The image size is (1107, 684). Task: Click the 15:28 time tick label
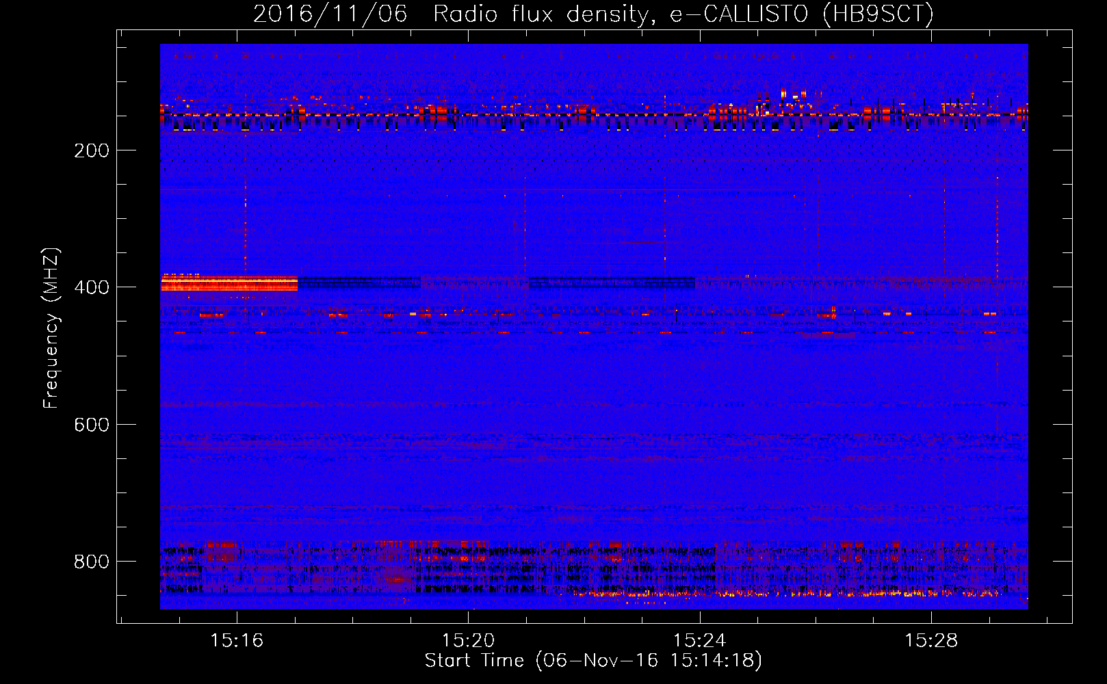point(931,640)
